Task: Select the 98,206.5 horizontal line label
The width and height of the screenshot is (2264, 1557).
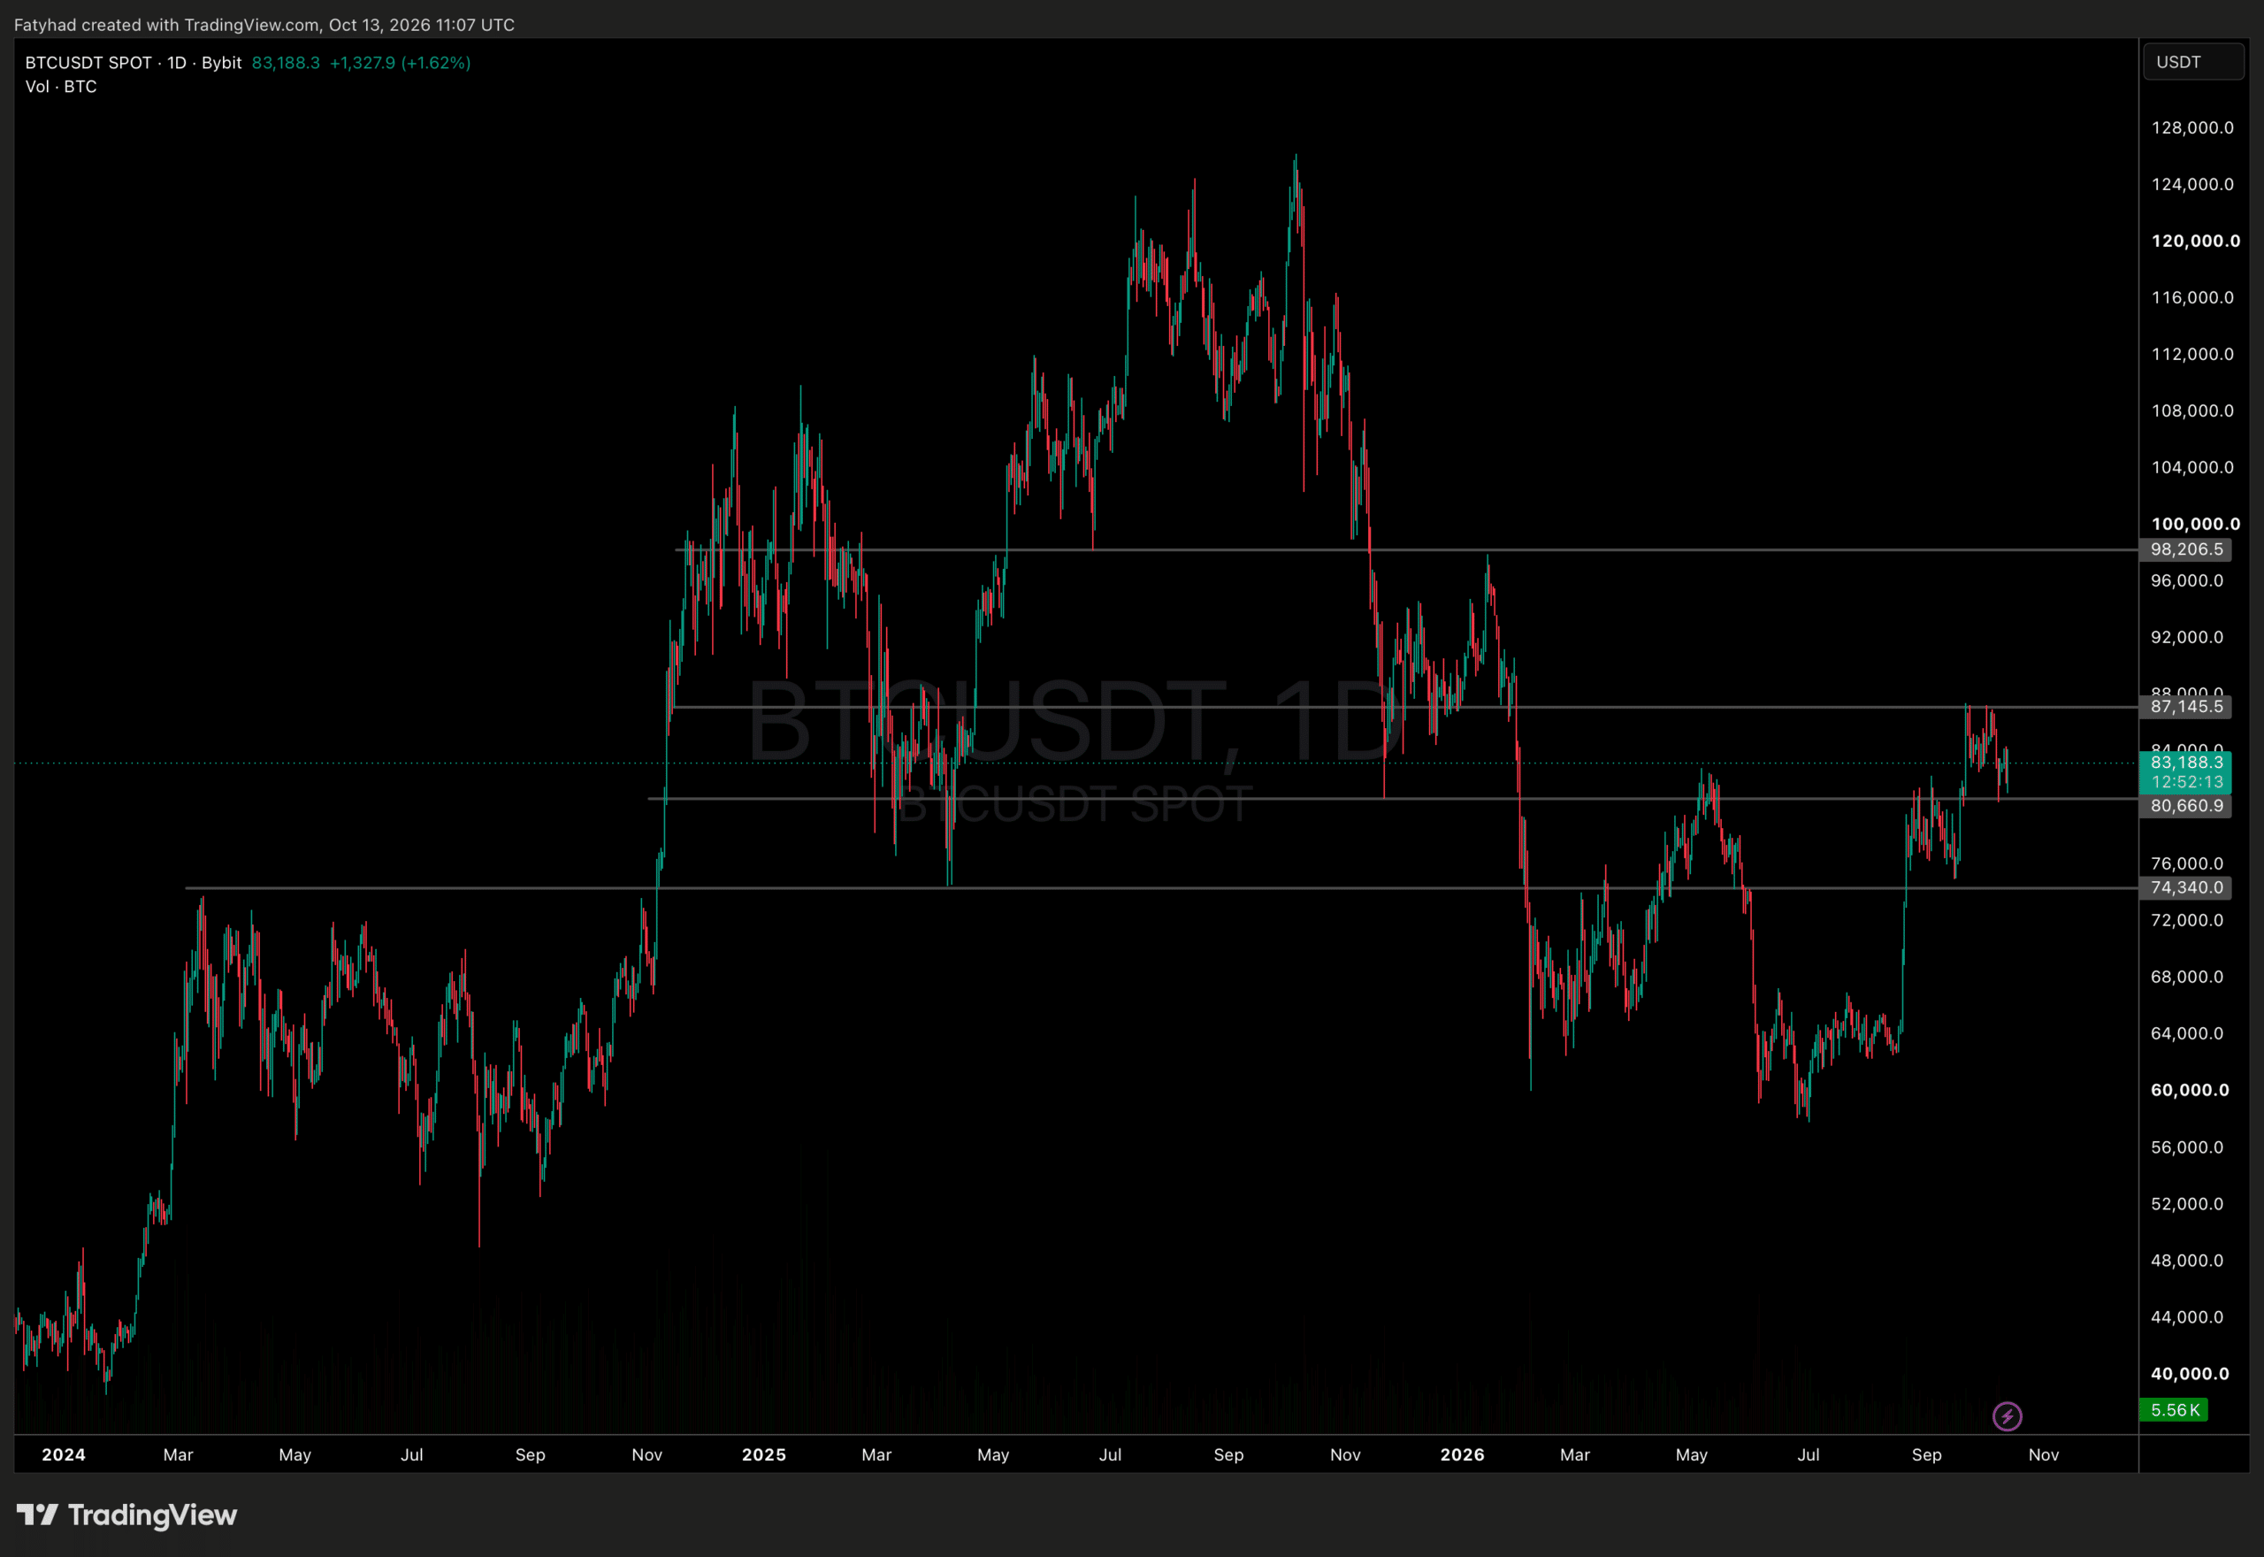Action: pos(2185,549)
